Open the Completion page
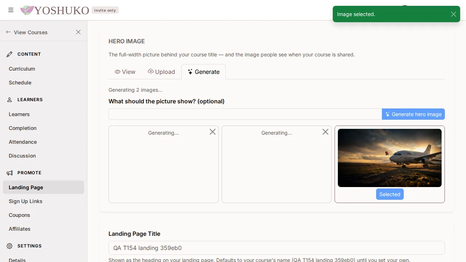The width and height of the screenshot is (466, 262). click(23, 128)
